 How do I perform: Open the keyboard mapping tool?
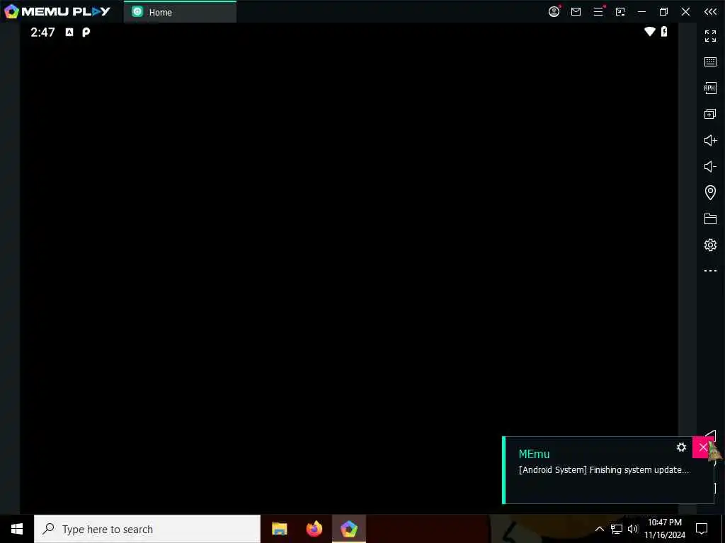(710, 62)
